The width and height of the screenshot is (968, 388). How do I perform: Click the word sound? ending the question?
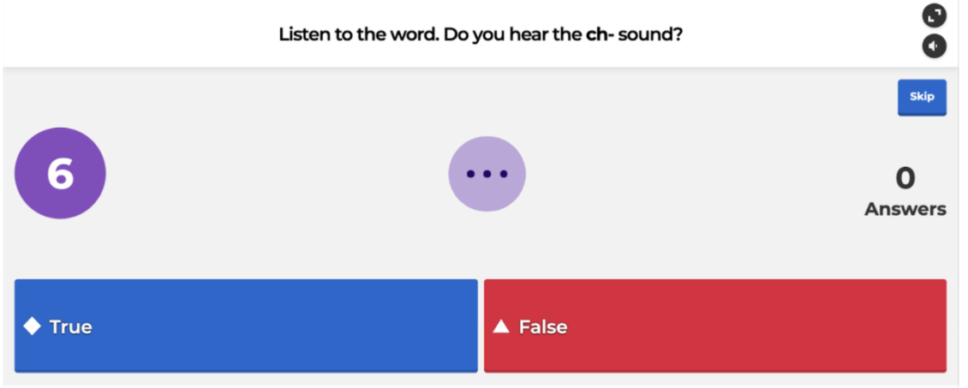651,36
